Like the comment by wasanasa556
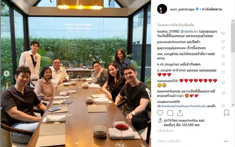This screenshot has width=235, height=147. pyautogui.click(x=223, y=83)
